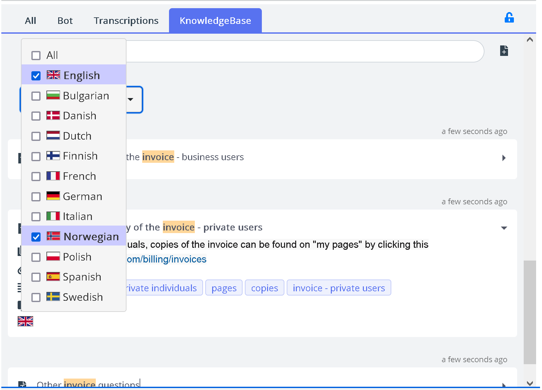Viewport: 542px width, 390px height.
Task: Click the scroll down arrow icon
Action: [x=530, y=383]
